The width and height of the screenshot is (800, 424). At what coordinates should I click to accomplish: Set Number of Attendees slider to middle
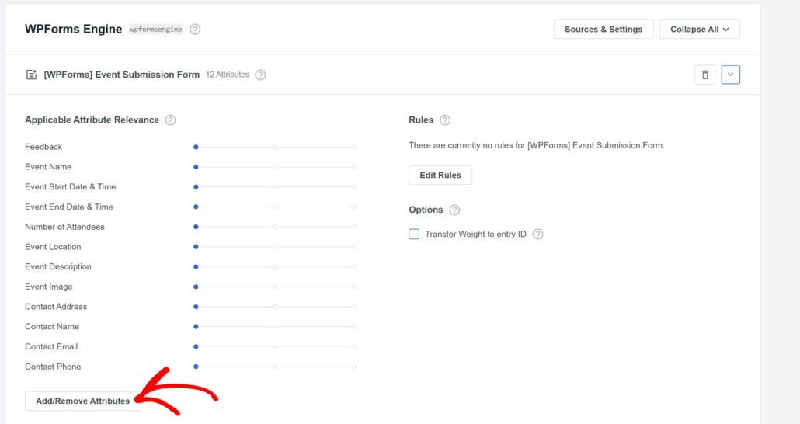click(275, 227)
